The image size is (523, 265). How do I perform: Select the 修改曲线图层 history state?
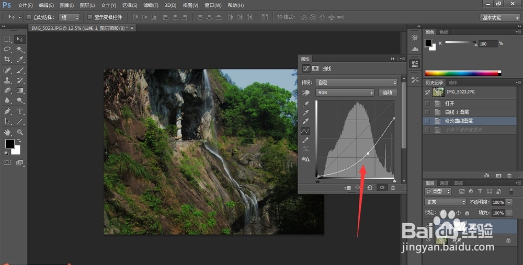click(x=470, y=121)
